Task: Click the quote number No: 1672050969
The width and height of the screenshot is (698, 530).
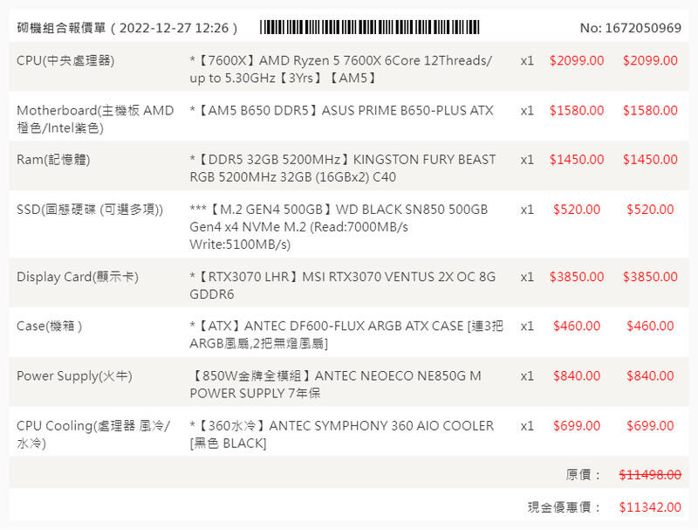Action: [630, 28]
